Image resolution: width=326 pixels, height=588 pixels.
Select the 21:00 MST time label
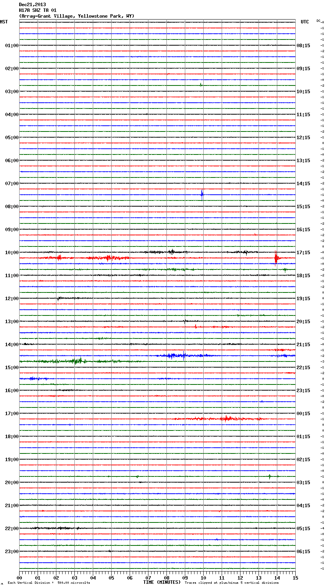[x=12, y=506]
